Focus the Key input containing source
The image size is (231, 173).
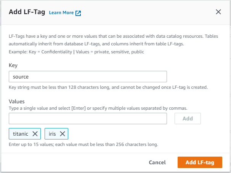pos(88,77)
